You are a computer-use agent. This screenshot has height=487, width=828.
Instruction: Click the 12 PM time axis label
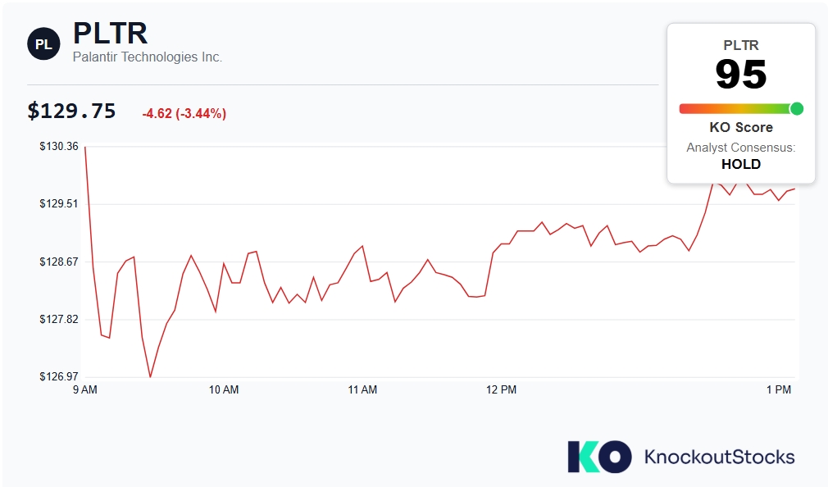[501, 389]
